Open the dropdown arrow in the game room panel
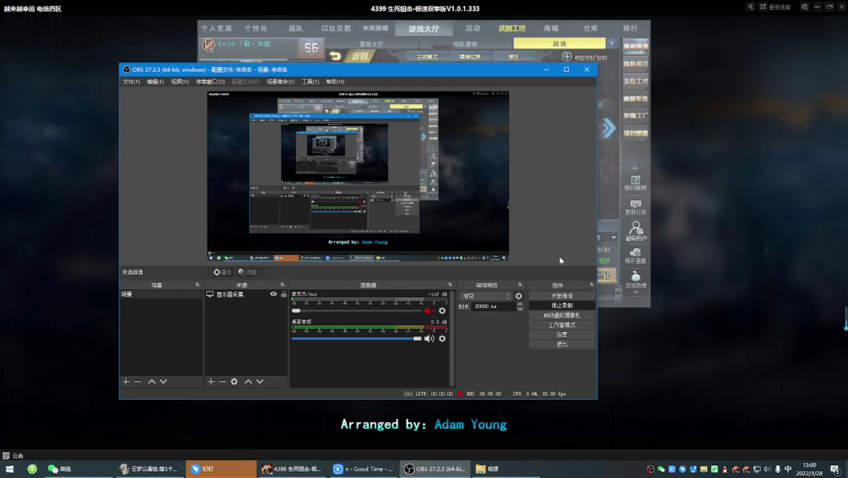Screen dimensions: 848x478 (x=614, y=238)
